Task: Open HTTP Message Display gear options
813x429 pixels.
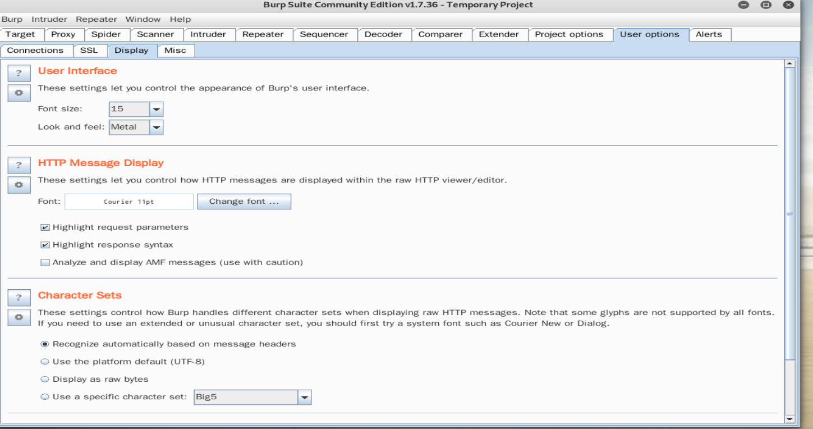Action: [19, 185]
